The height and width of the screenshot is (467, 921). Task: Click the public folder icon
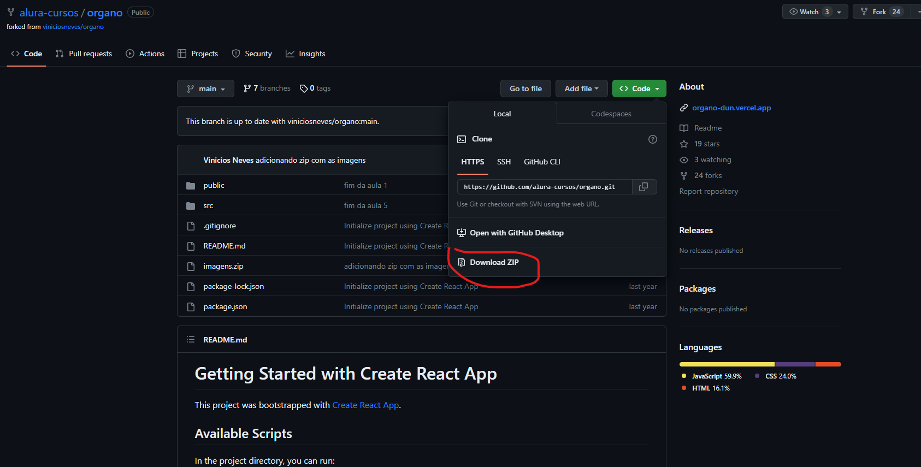[x=191, y=186]
